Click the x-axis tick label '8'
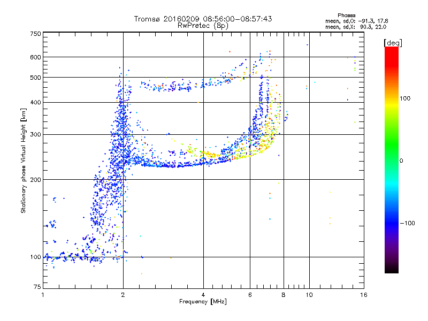 pyautogui.click(x=284, y=295)
